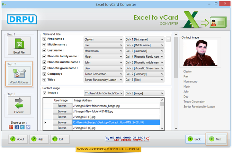This screenshot has width=232, height=153.
Task: Click the vCard contact card header icon
Action: (x=218, y=22)
